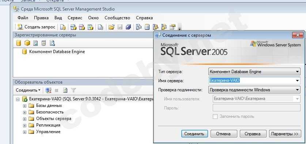Click the Filter funnel icon
306x144 pixels.
[x=73, y=90]
